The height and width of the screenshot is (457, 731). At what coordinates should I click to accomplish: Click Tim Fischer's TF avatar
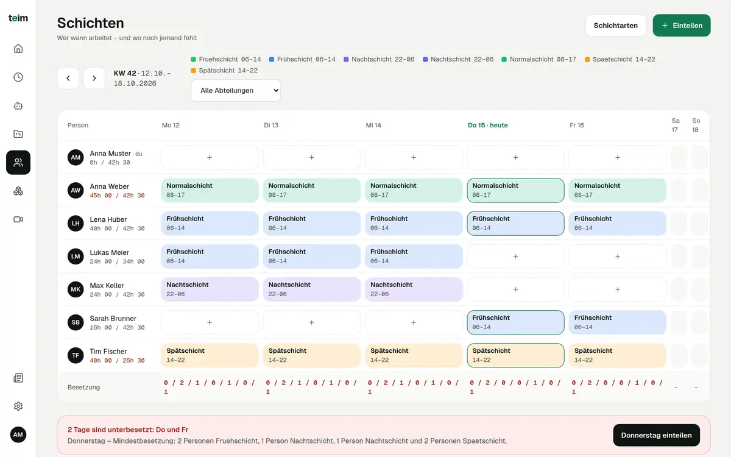76,355
